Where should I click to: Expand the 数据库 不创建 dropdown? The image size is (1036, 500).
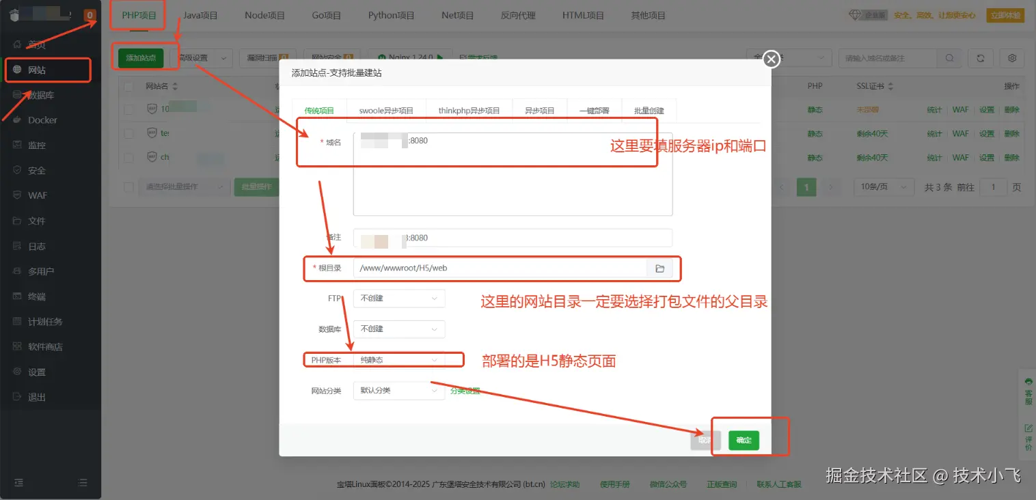[x=399, y=329]
